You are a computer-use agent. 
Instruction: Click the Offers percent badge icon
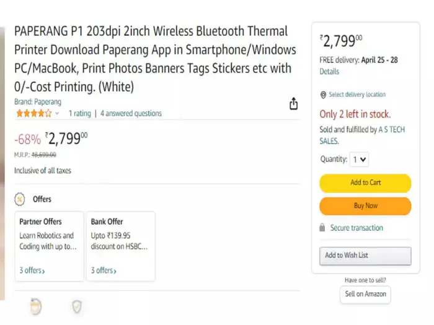pos(20,199)
